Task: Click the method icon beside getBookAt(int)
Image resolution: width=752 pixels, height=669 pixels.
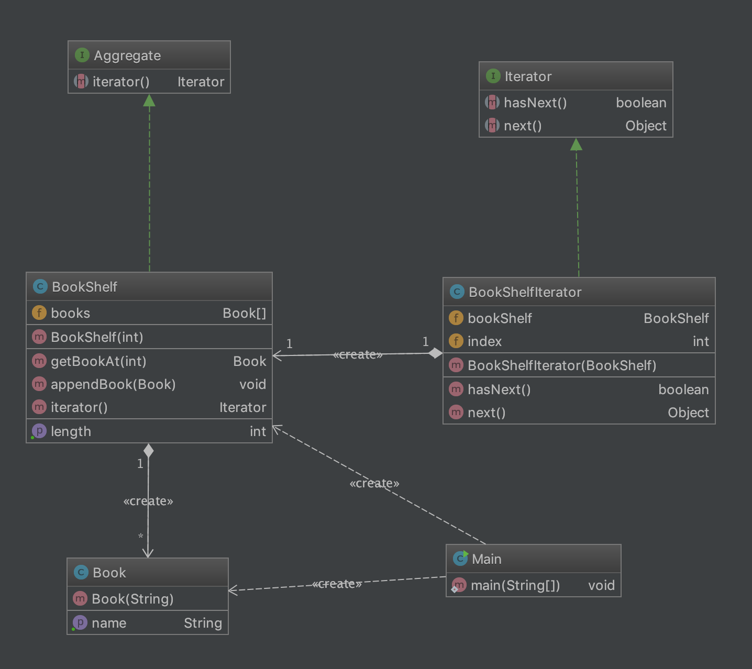Action: [39, 361]
